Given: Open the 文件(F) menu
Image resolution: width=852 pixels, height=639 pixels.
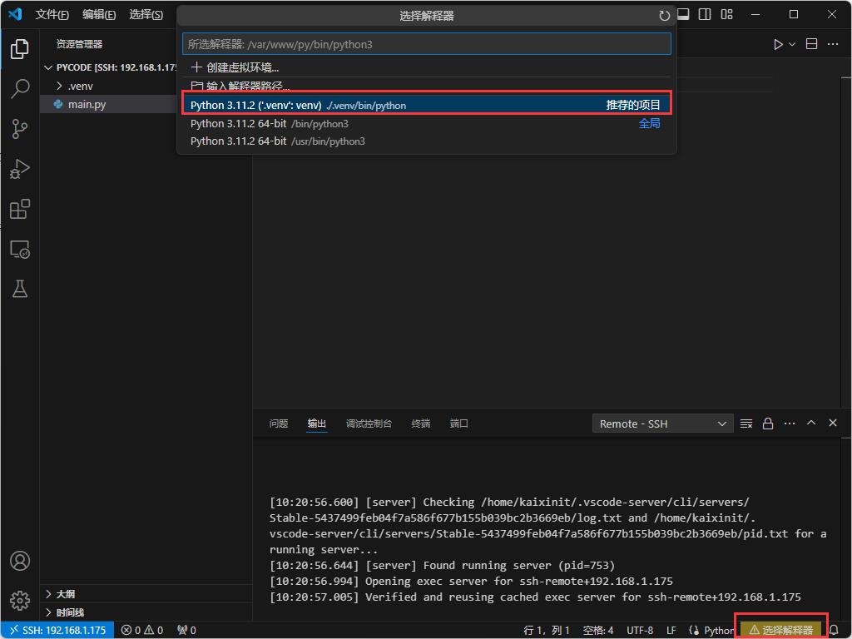Looking at the screenshot, I should tap(52, 15).
